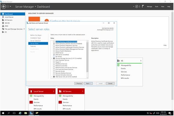Click the roles list scroll down arrow
The height and width of the screenshot is (116, 174).
click(87, 77)
